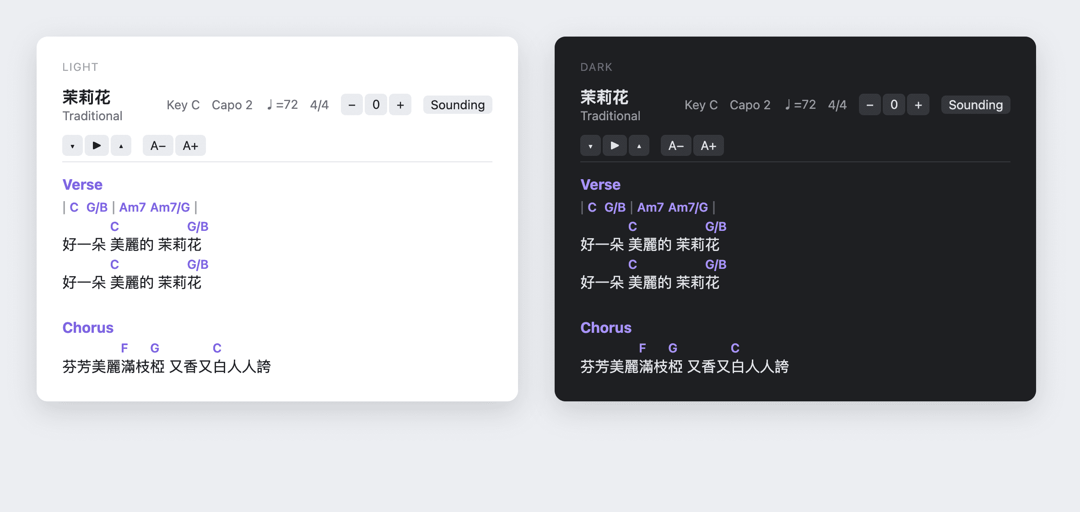Click song title 茉莉花 in Dark panel header

(x=605, y=97)
